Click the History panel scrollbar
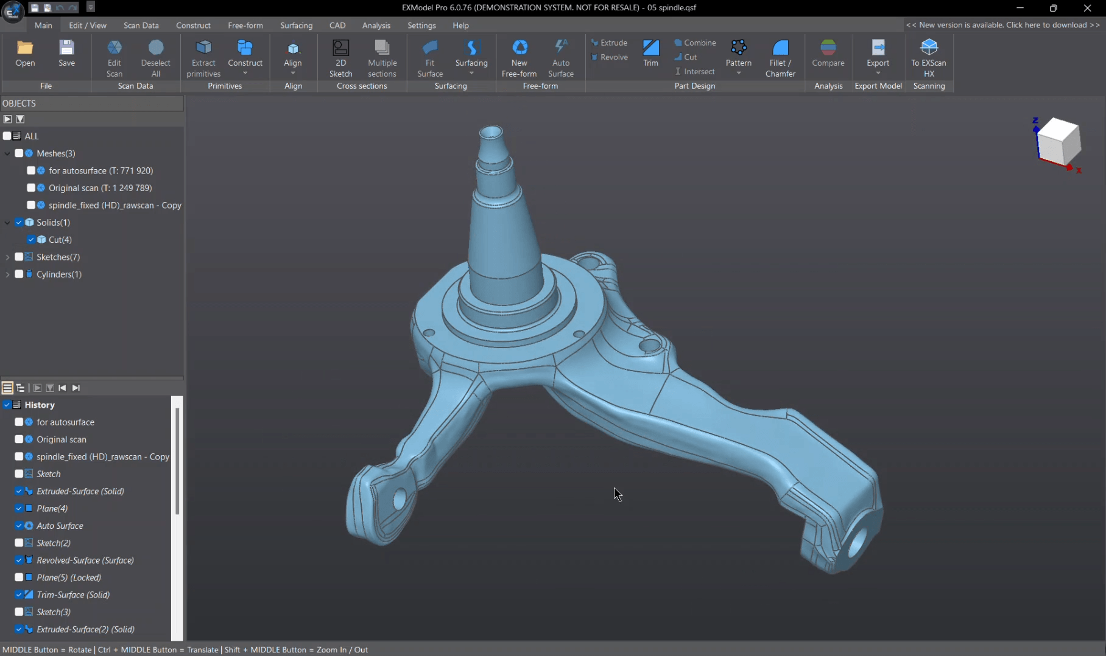Image resolution: width=1106 pixels, height=656 pixels. pyautogui.click(x=177, y=456)
